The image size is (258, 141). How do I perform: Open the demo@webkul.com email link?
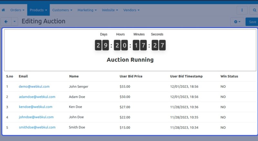(x=34, y=86)
